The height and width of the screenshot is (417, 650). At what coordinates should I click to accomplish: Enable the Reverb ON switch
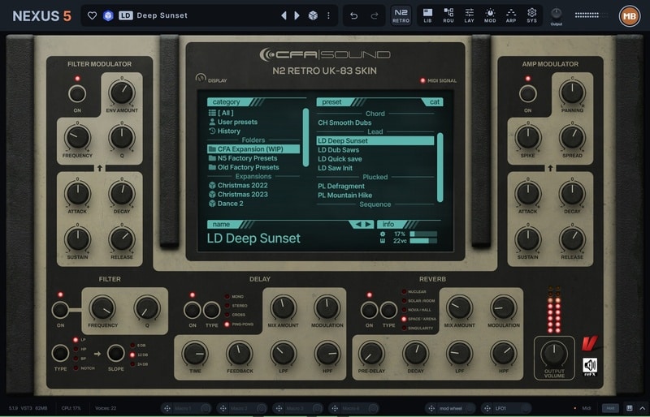click(369, 309)
